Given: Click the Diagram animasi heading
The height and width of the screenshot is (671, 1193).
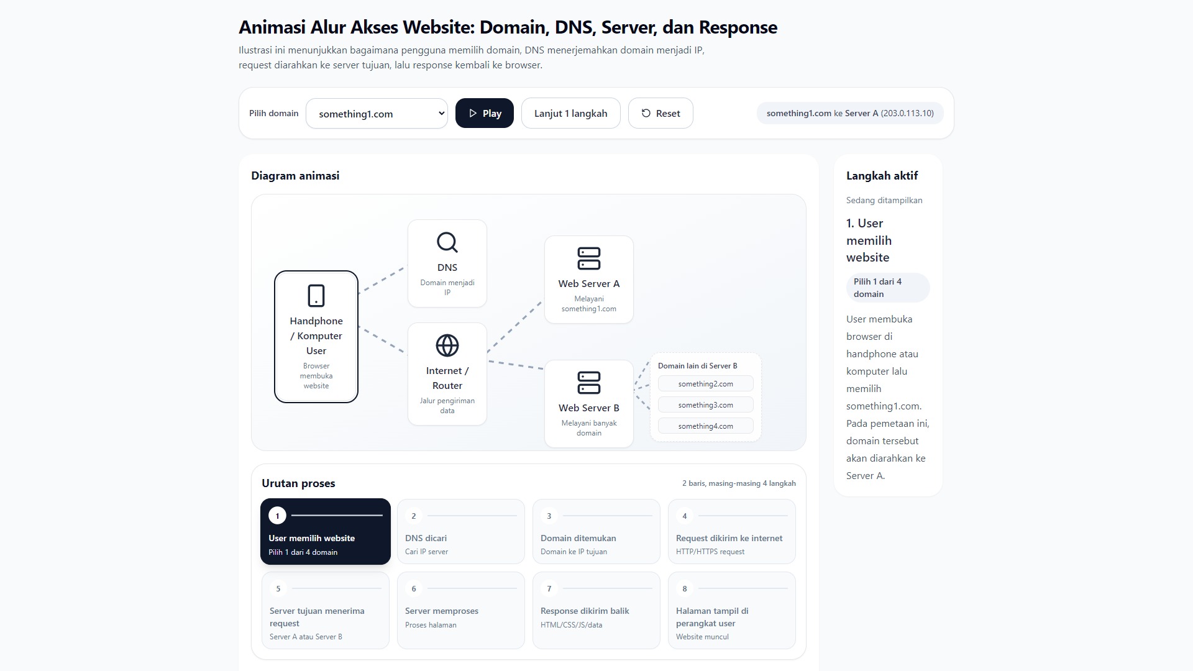Looking at the screenshot, I should [295, 176].
